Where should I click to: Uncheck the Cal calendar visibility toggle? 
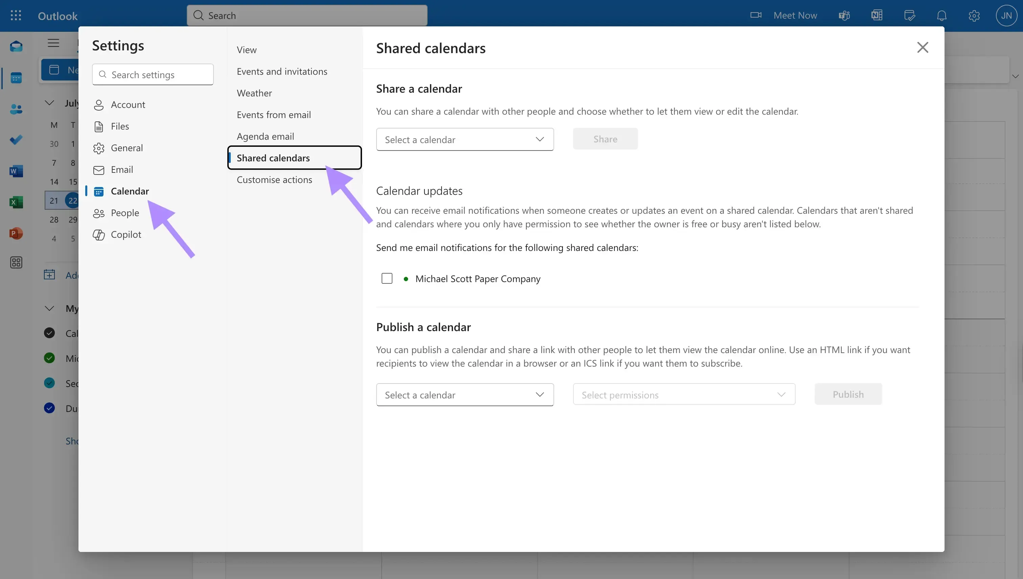[x=49, y=333]
